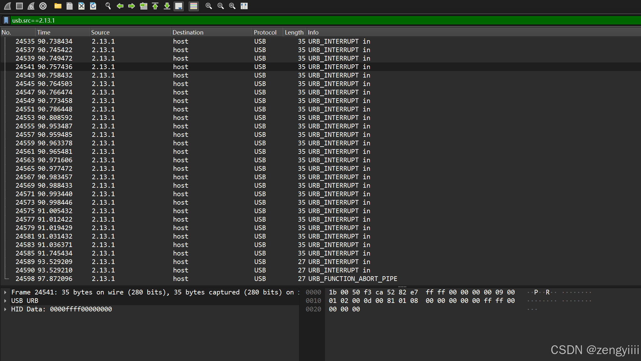
Task: Open capture options with the gear icon
Action: [x=43, y=6]
